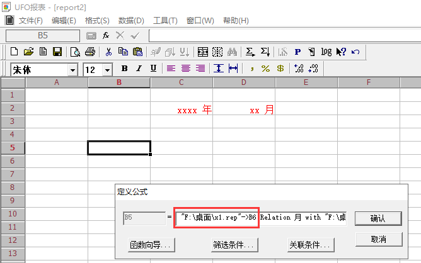The width and height of the screenshot is (421, 263).
Task: Open the 编辑(E) menu
Action: point(64,21)
